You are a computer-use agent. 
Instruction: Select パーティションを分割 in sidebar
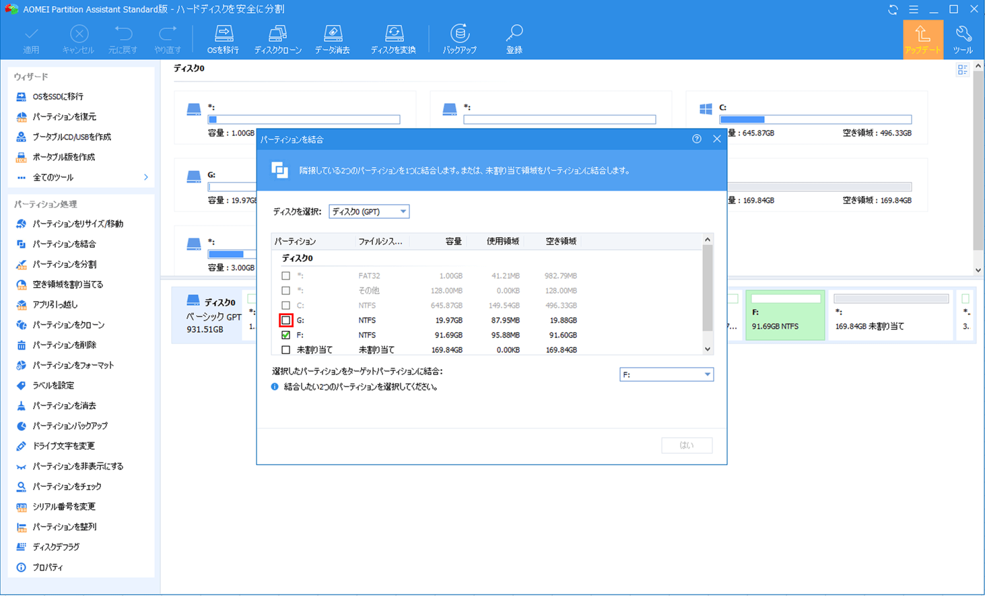[x=65, y=264]
